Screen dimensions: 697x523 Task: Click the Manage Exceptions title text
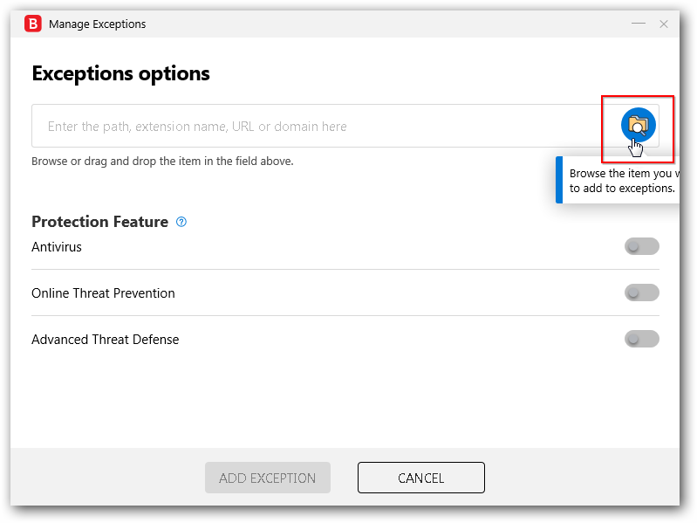pyautogui.click(x=97, y=24)
